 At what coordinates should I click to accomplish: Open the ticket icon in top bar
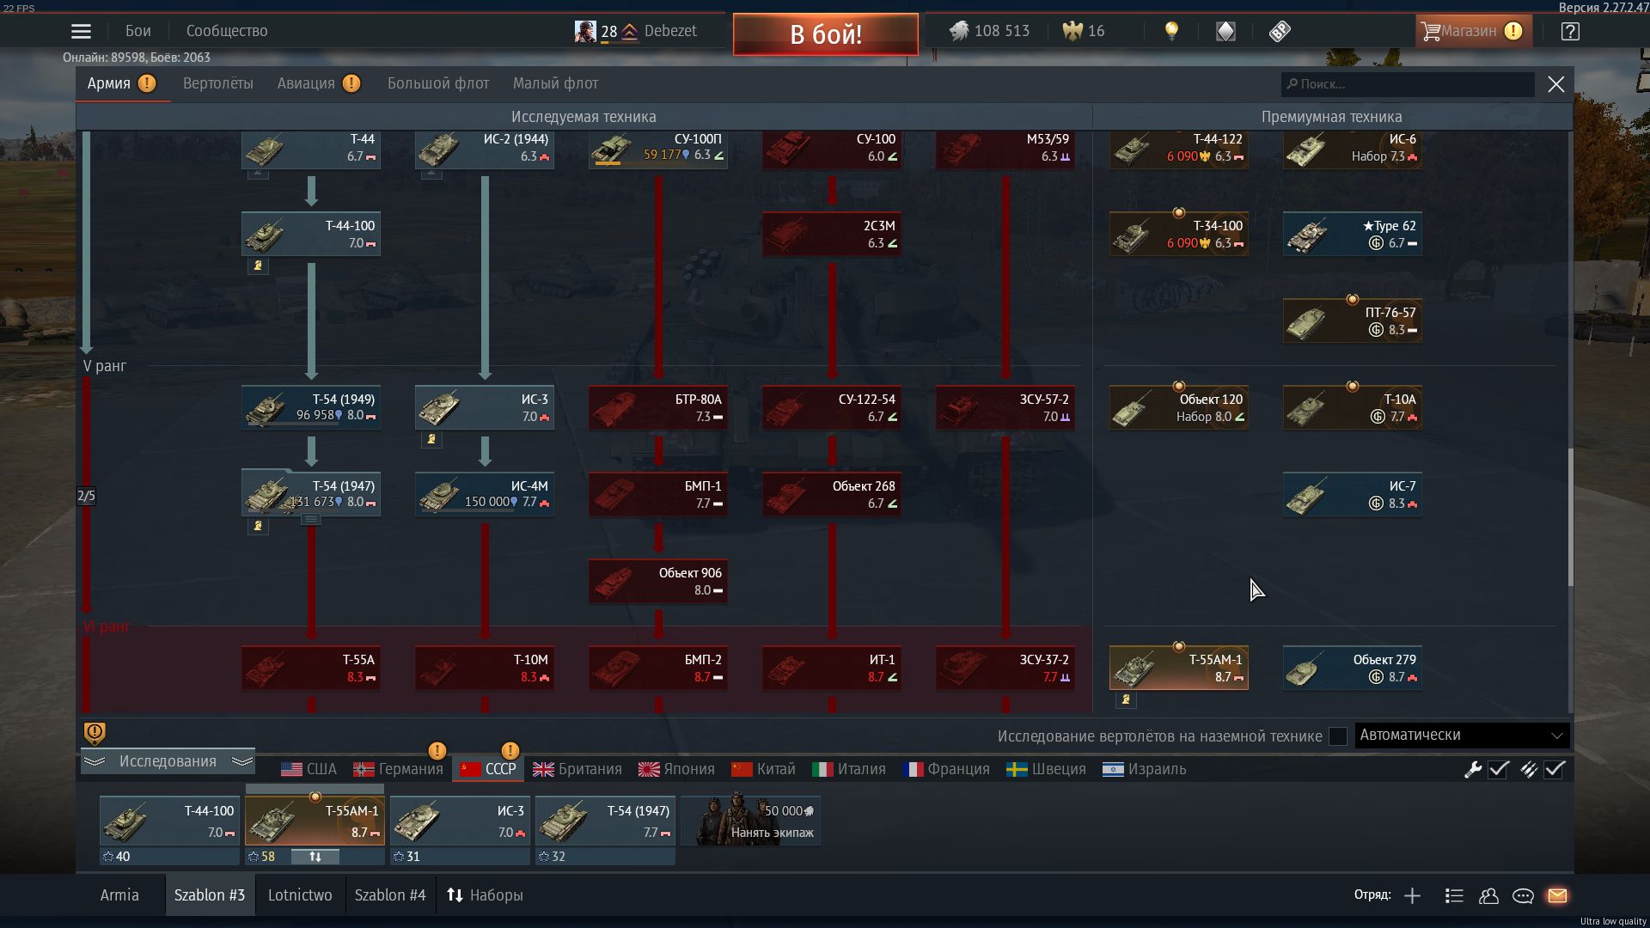1280,32
